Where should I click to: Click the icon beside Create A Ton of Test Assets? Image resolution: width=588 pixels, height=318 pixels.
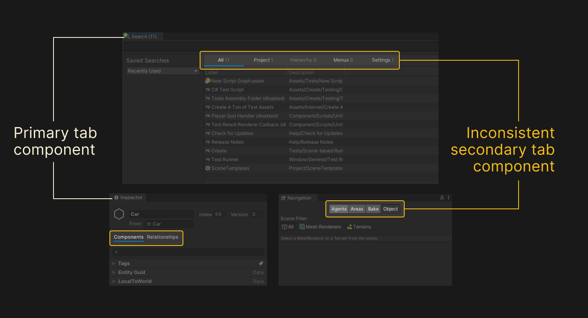(208, 107)
